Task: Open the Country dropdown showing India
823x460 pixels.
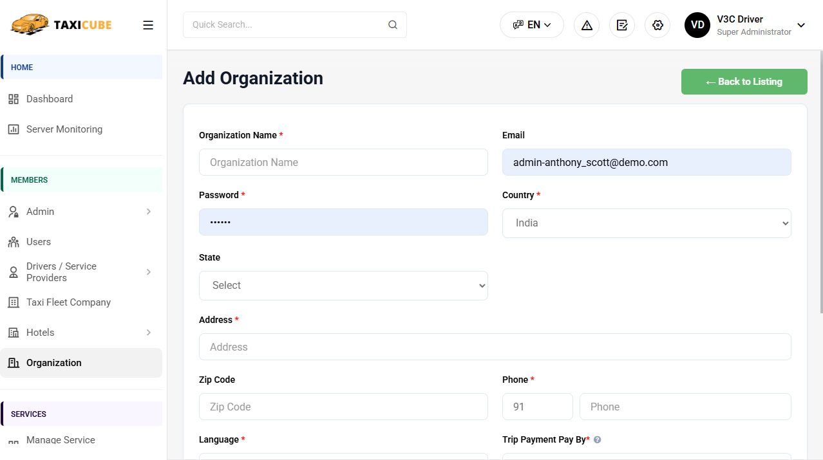Action: (647, 223)
